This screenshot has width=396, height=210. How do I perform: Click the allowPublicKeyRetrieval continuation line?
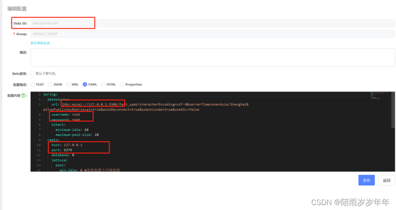(x=121, y=110)
